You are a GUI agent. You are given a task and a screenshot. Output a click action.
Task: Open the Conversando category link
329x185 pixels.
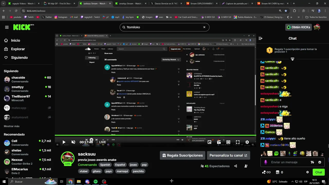click(87, 165)
